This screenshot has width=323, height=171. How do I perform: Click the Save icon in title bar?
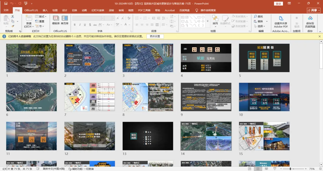pos(6,4)
